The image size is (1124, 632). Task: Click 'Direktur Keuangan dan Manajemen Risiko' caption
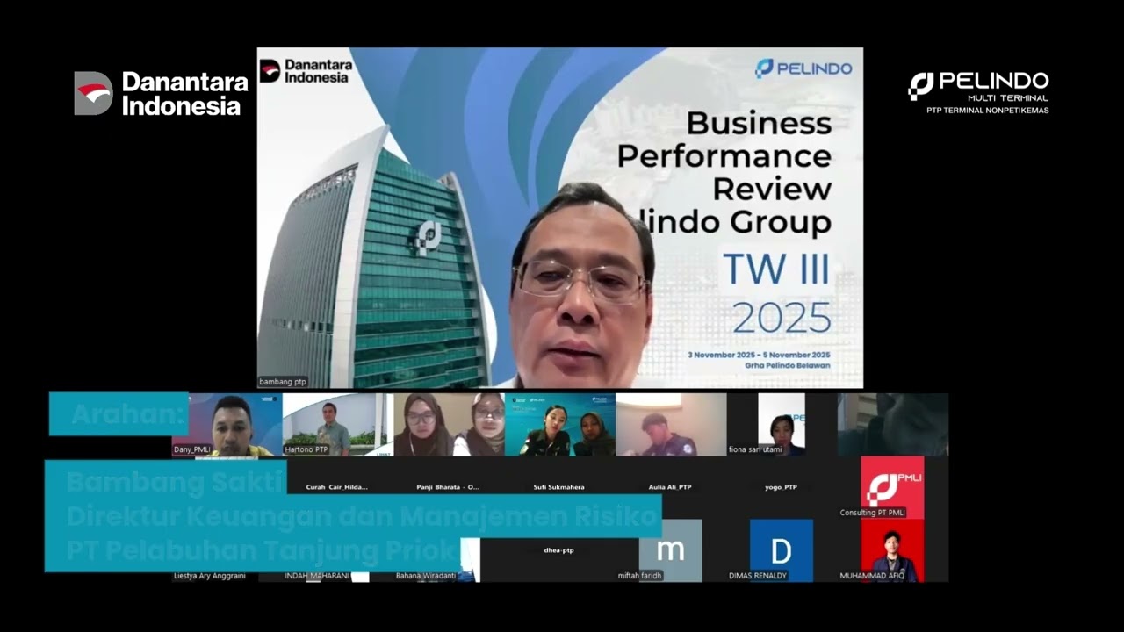(363, 517)
